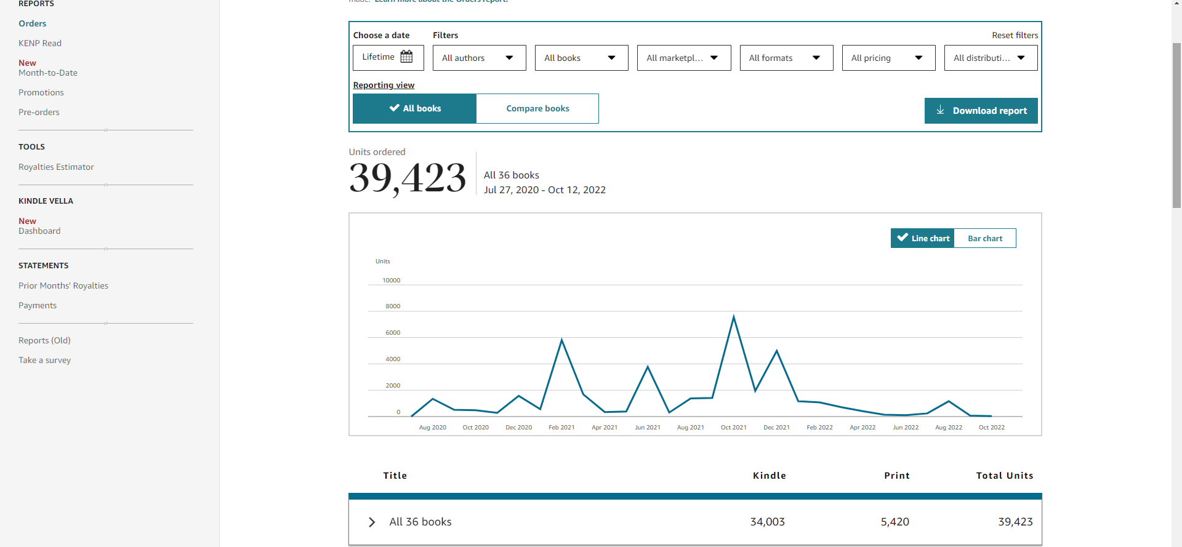The image size is (1182, 547).
Task: Expand the All 36 books row
Action: (372, 522)
